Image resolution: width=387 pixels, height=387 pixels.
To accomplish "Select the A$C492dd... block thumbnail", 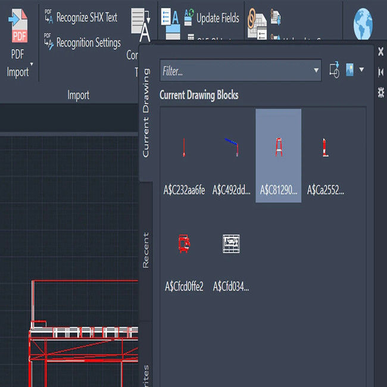I will coord(232,156).
